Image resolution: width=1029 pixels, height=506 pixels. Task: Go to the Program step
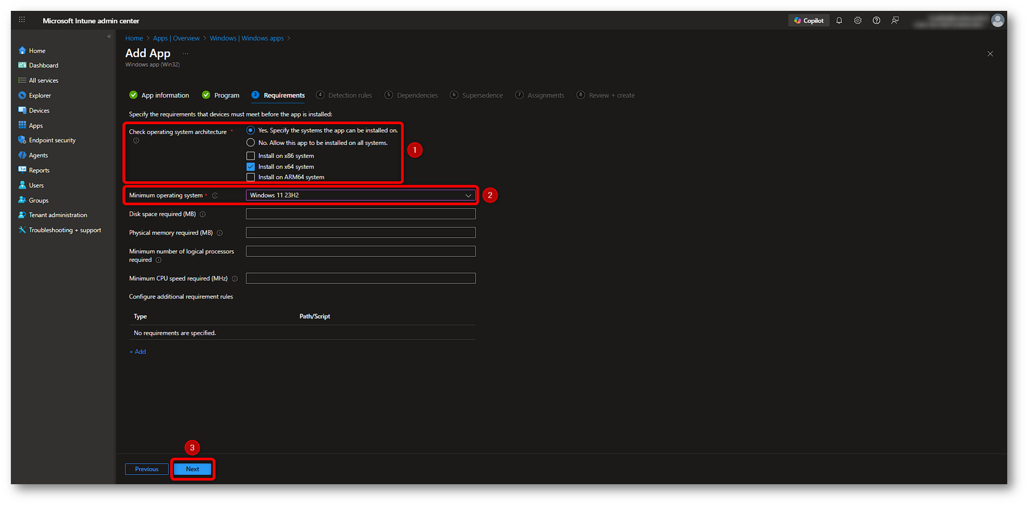pyautogui.click(x=221, y=95)
